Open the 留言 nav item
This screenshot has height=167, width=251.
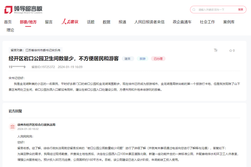tap(49, 22)
